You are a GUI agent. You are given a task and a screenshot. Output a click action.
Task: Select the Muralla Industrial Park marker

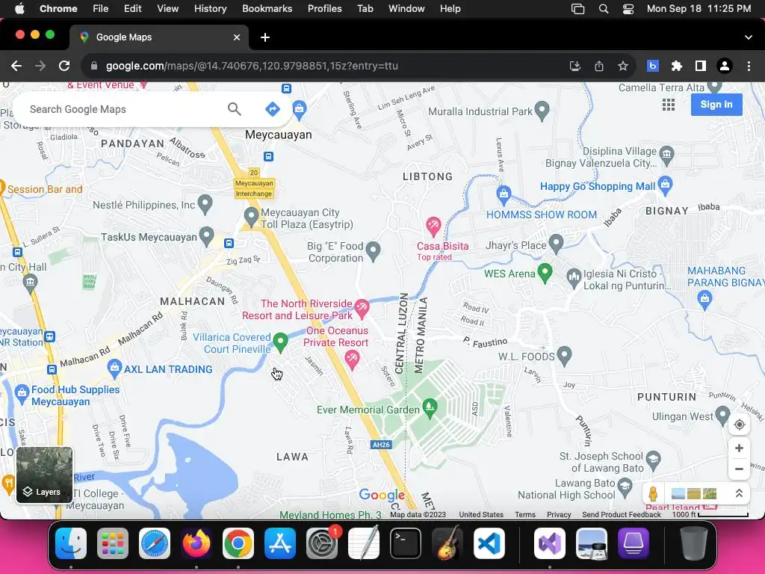tap(542, 111)
